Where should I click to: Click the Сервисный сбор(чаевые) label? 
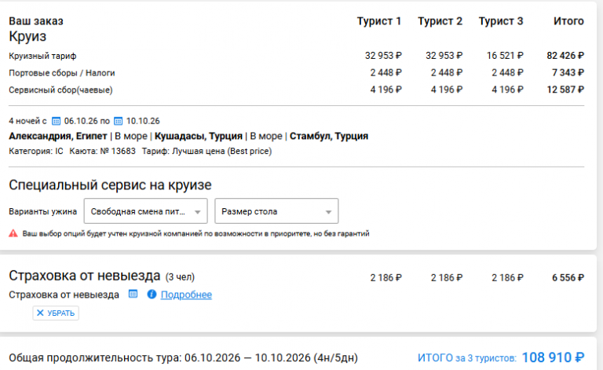60,90
